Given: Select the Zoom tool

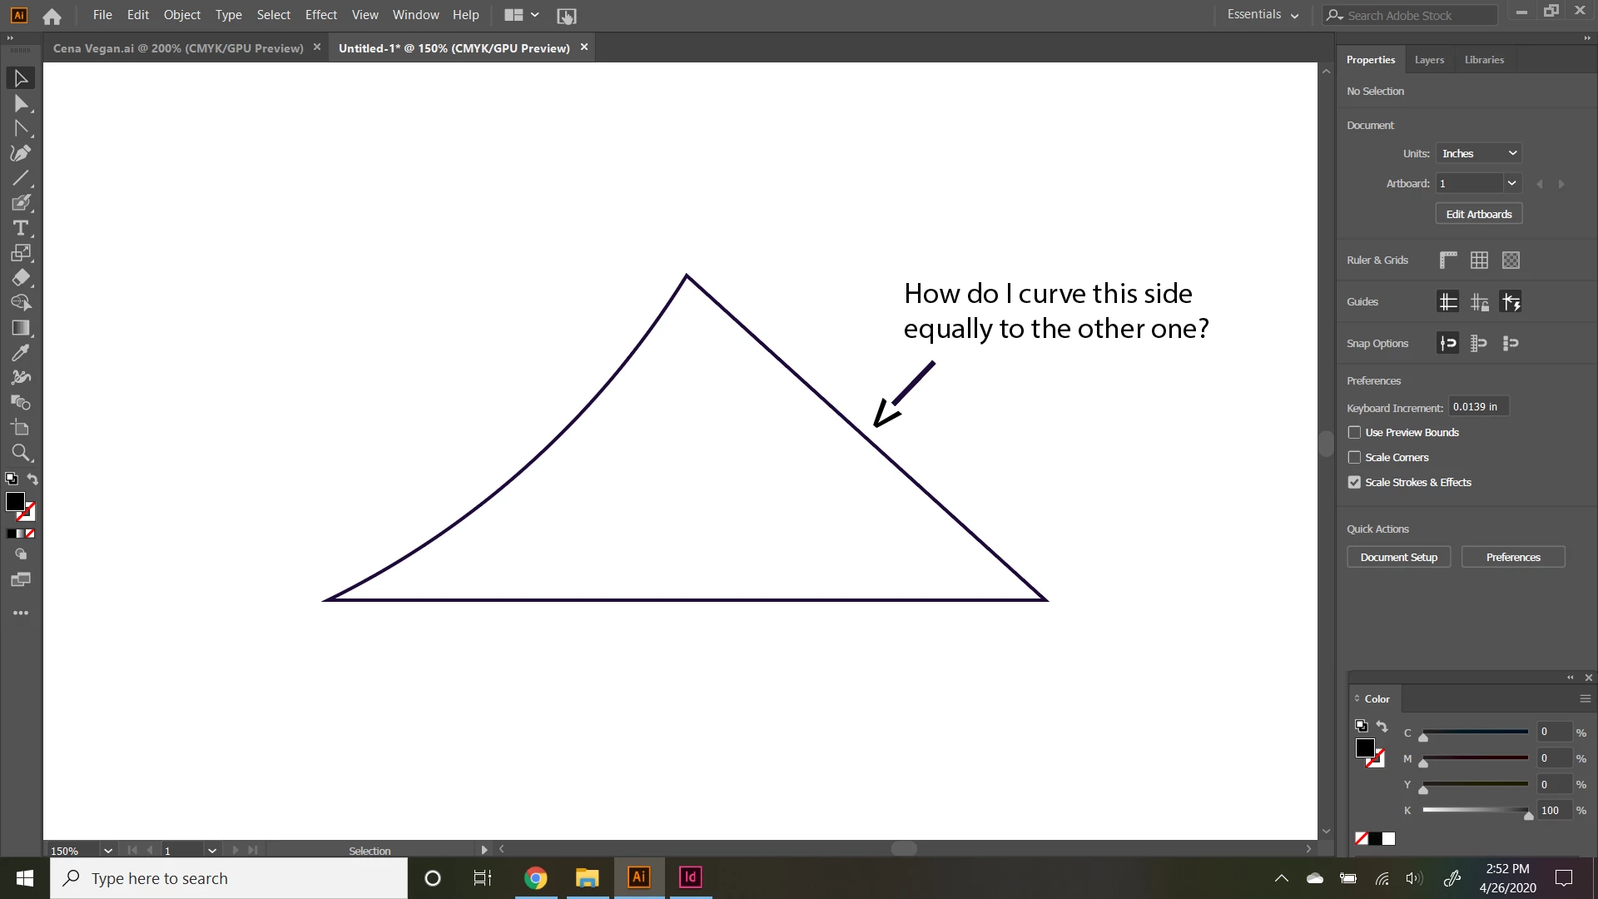Looking at the screenshot, I should click(21, 453).
